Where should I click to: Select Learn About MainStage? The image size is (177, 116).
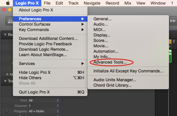click(50, 55)
